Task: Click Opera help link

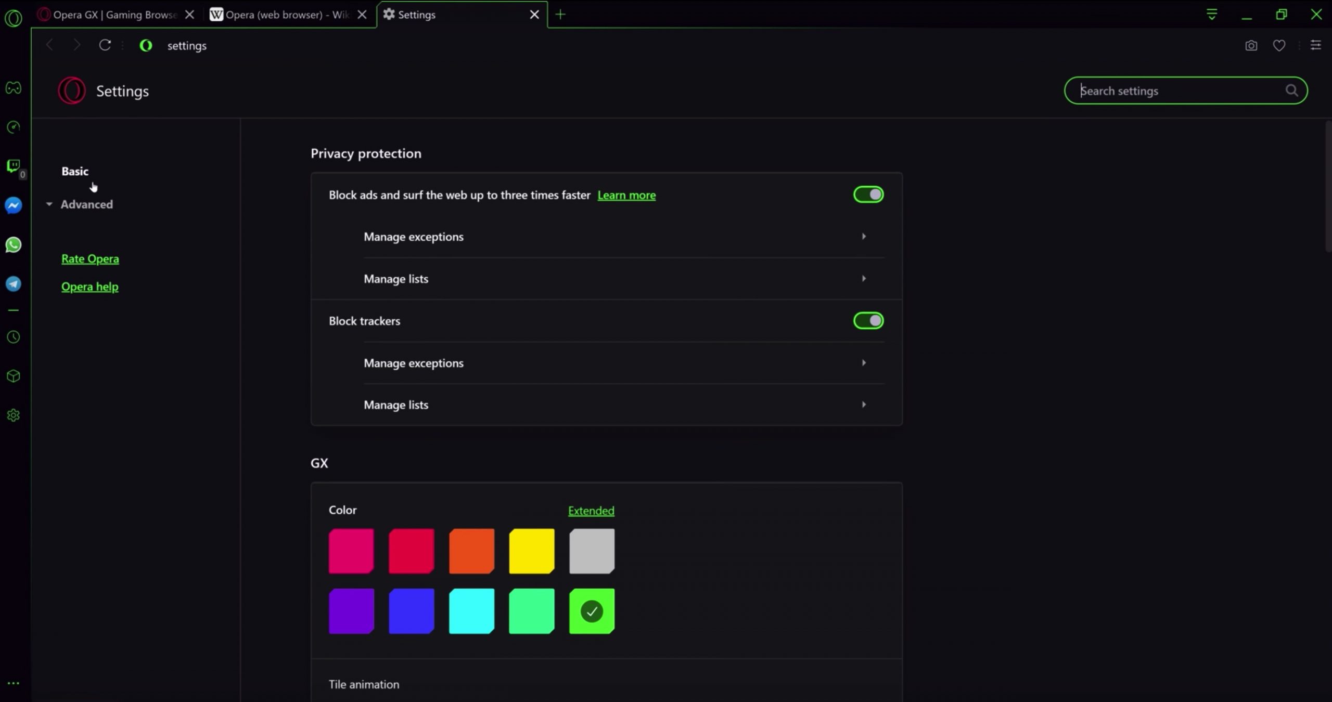Action: [90, 287]
